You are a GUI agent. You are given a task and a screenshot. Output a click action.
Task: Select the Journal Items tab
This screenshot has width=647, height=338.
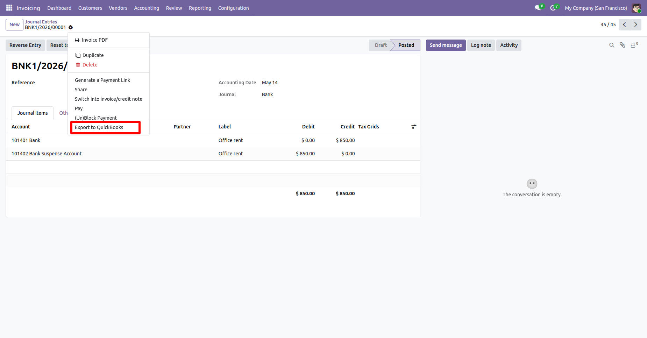click(x=33, y=113)
